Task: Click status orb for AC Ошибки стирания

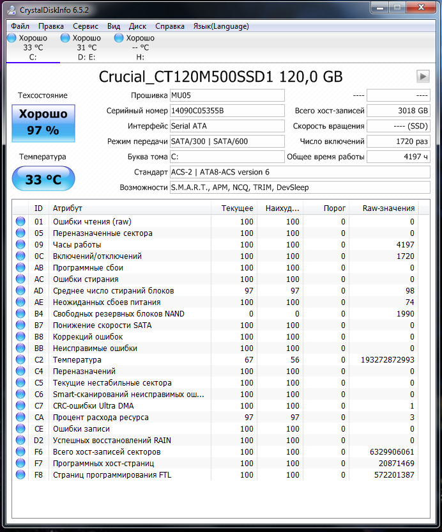Action: coord(20,279)
